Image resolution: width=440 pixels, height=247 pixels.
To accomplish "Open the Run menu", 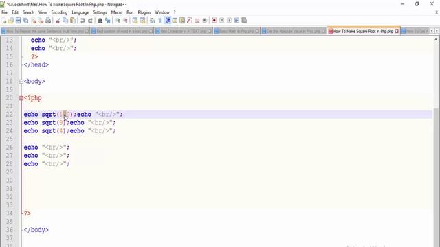I will (130, 12).
